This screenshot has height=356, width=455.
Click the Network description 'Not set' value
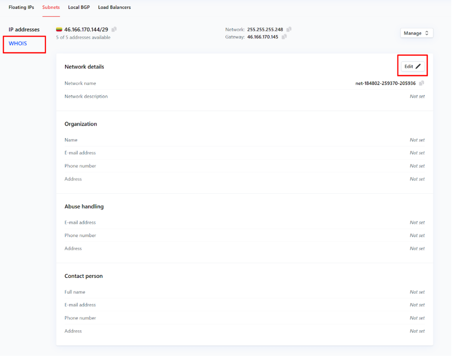(417, 96)
